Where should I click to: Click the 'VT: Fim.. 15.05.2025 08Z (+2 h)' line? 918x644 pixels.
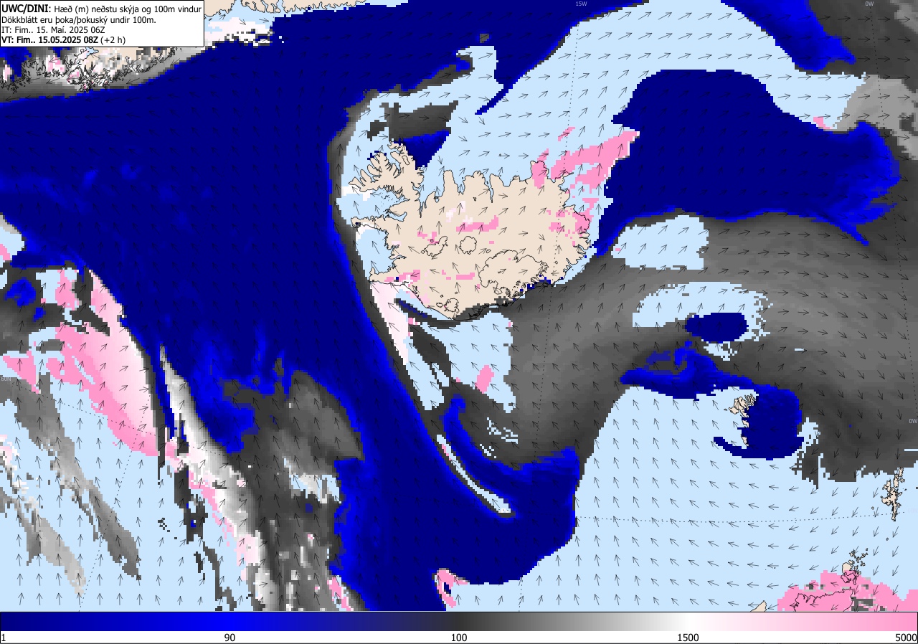point(64,40)
